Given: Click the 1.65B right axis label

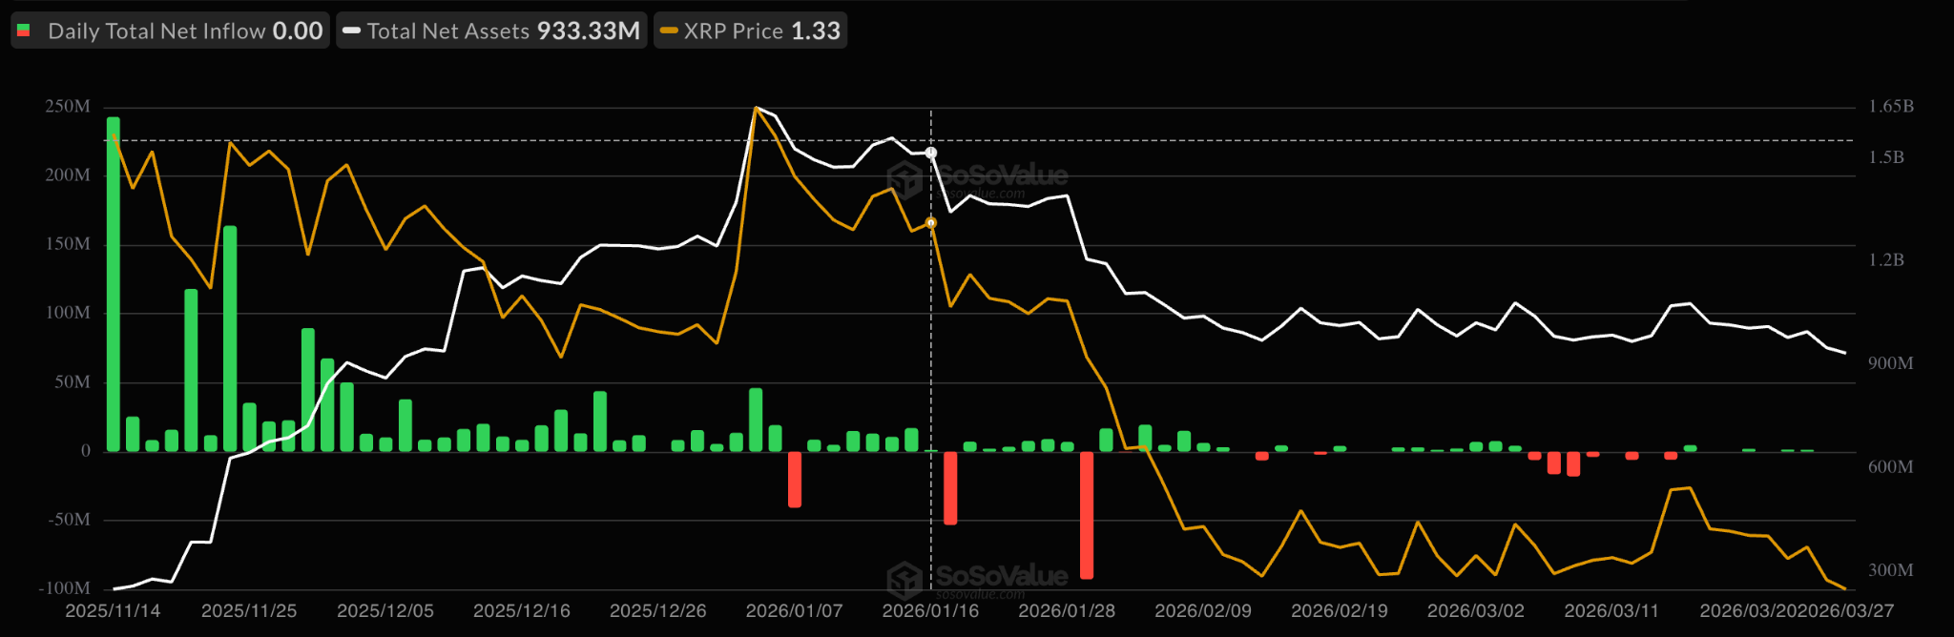Looking at the screenshot, I should (1891, 107).
